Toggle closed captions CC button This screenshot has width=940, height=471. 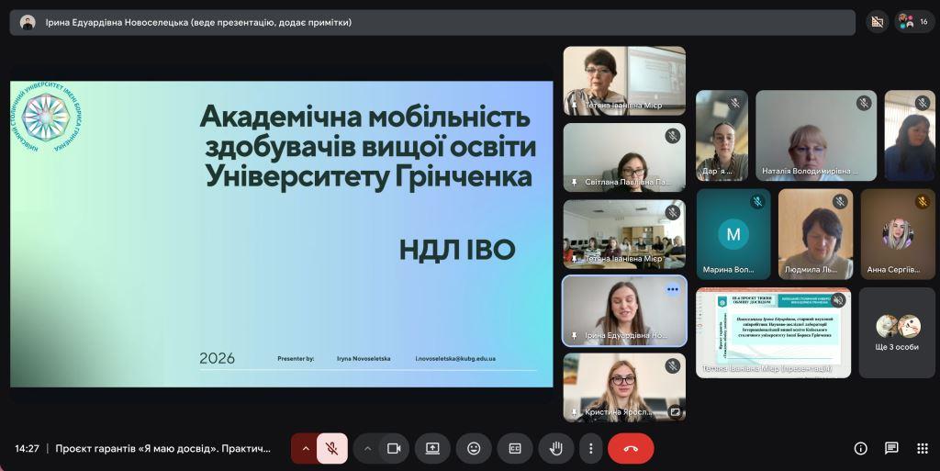click(x=515, y=449)
